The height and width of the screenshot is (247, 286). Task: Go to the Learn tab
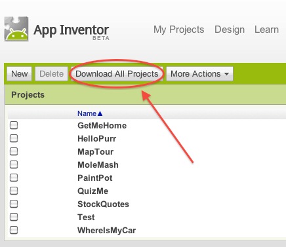pos(266,29)
